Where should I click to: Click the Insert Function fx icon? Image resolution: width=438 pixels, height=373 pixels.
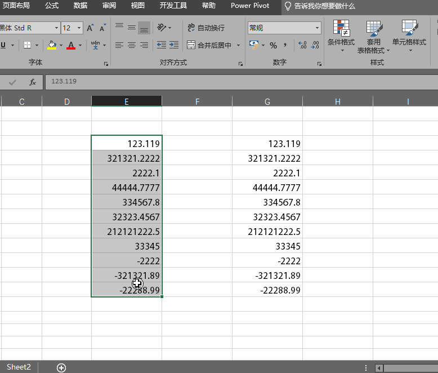pyautogui.click(x=33, y=82)
